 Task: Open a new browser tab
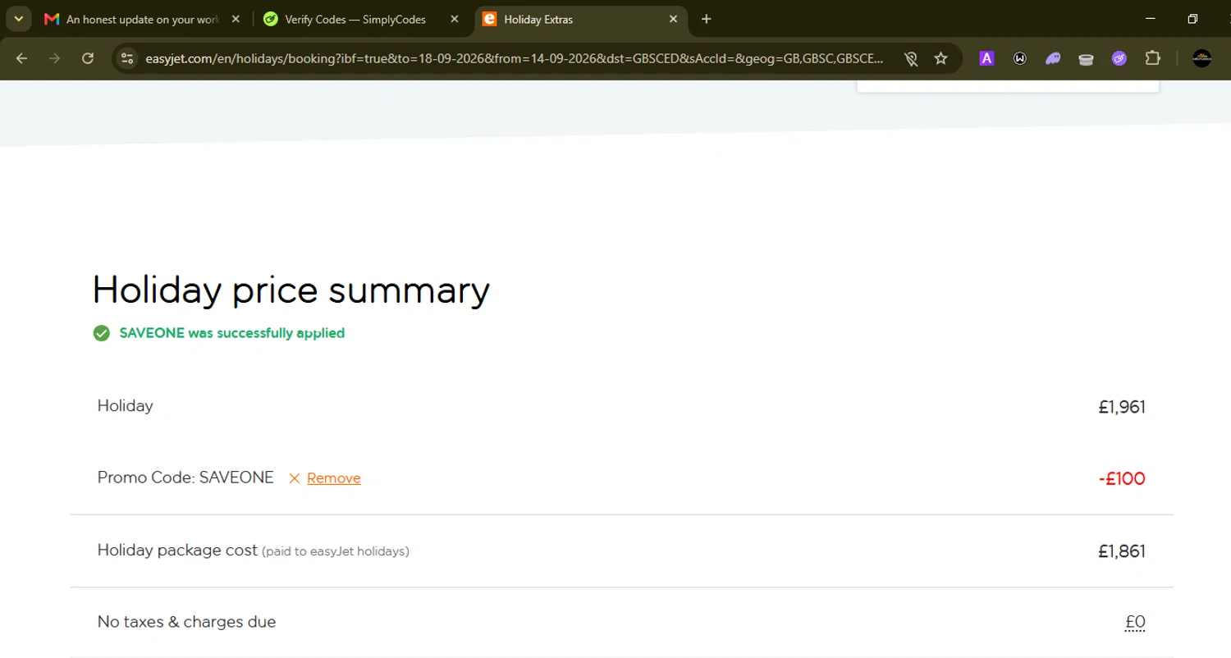tap(707, 19)
